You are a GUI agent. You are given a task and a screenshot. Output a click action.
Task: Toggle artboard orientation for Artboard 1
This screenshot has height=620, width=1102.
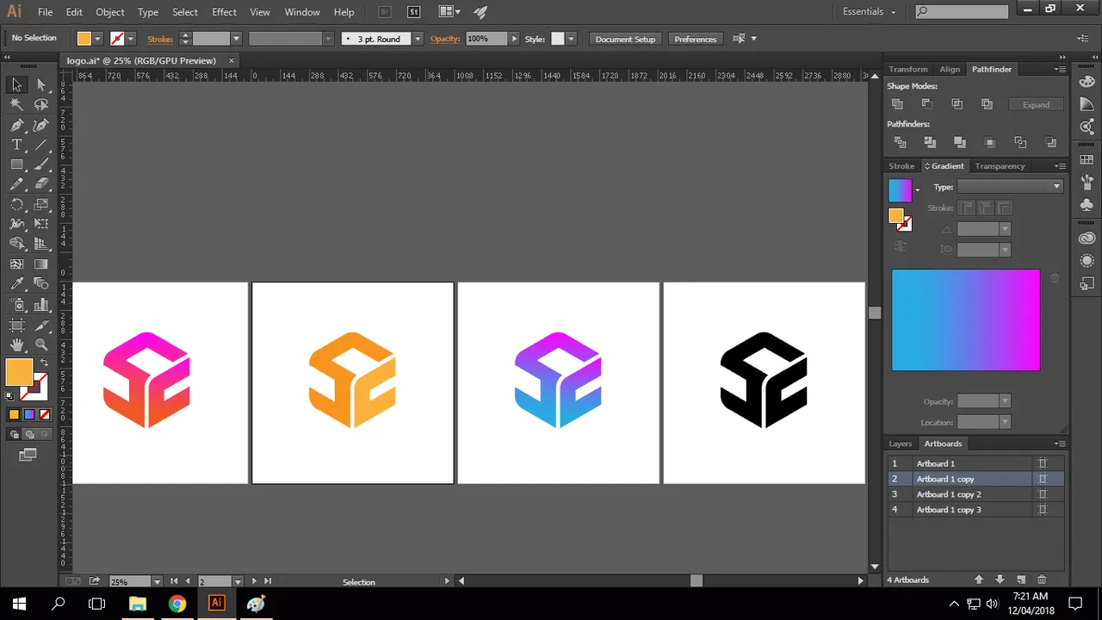click(x=1042, y=463)
